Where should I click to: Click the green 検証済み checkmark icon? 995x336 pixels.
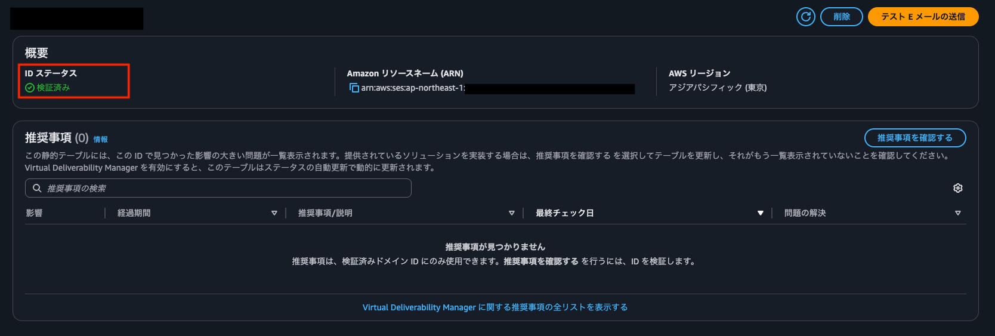30,88
